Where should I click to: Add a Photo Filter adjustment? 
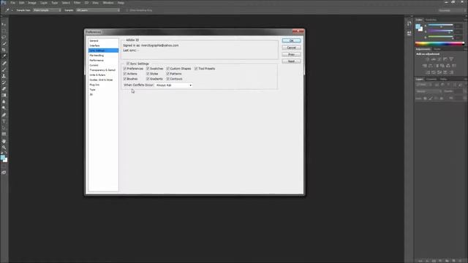tap(442, 66)
